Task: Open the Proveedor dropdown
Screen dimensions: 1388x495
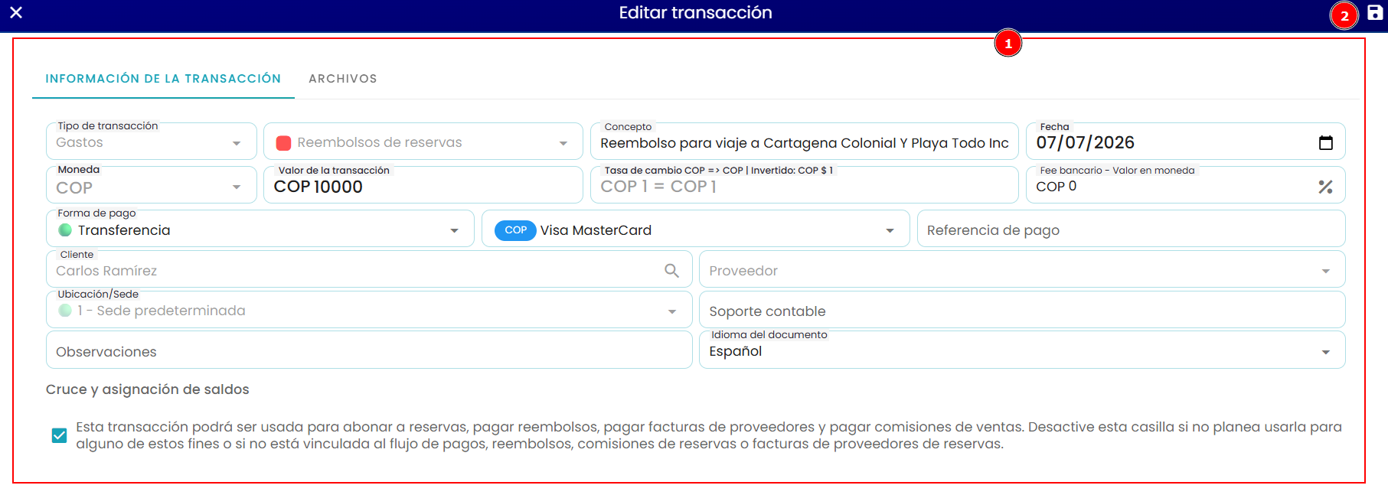Action: coord(1022,270)
